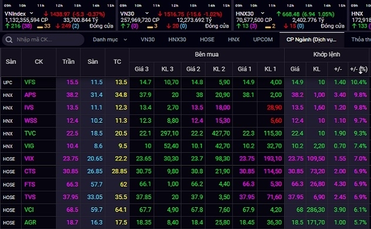
Task: Click HNX30 index value 668.48
Action: 291,14
